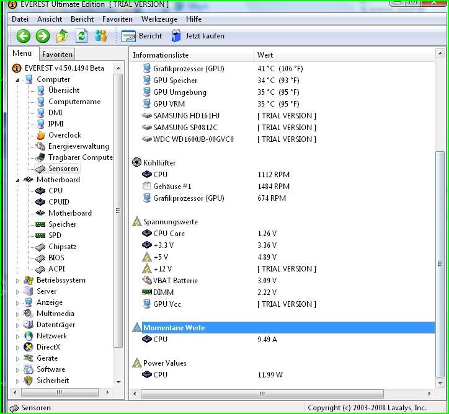Image resolution: width=449 pixels, height=414 pixels.
Task: Select the Overclock flame icon
Action: pos(41,135)
